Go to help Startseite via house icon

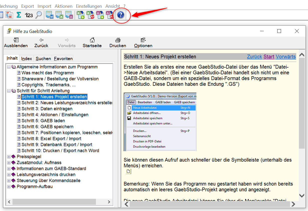(x=92, y=42)
